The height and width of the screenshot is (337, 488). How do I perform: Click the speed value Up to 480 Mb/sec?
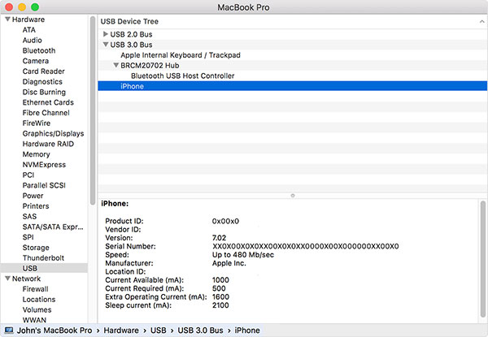(x=243, y=255)
